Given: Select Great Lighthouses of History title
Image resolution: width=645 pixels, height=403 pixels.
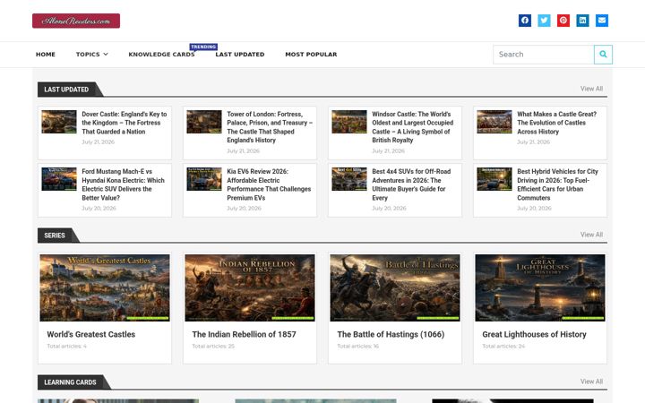Looking at the screenshot, I should pyautogui.click(x=534, y=334).
